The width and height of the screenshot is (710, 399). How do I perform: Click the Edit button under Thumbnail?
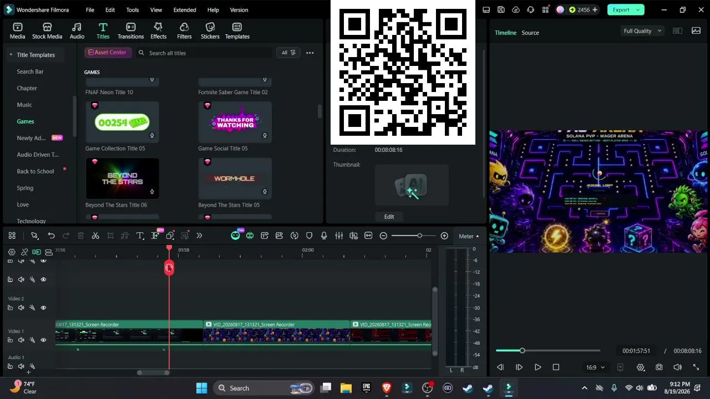click(389, 217)
